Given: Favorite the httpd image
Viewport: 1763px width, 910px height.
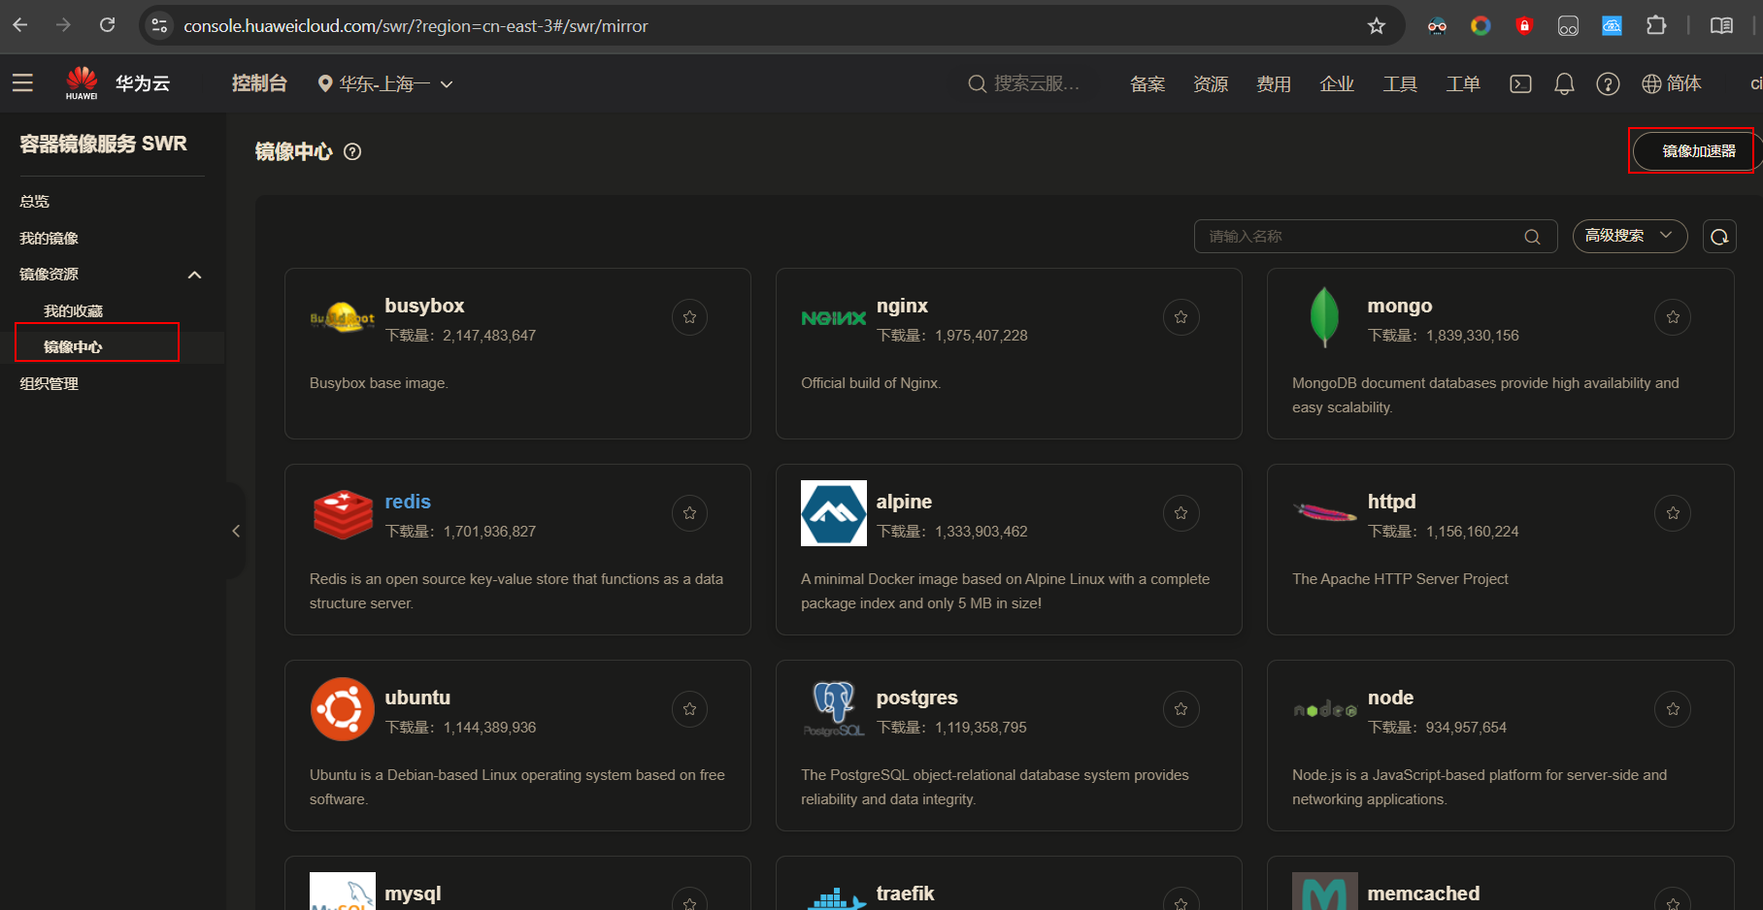Looking at the screenshot, I should 1673,513.
